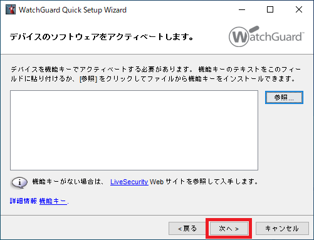Close the Quick Setup Wizard window

point(299,9)
